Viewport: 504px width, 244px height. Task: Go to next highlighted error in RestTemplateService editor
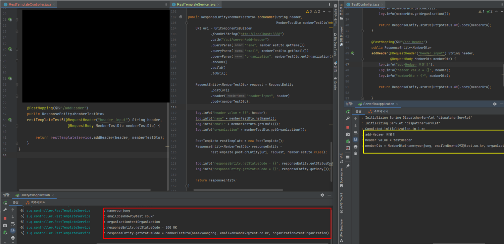329,11
